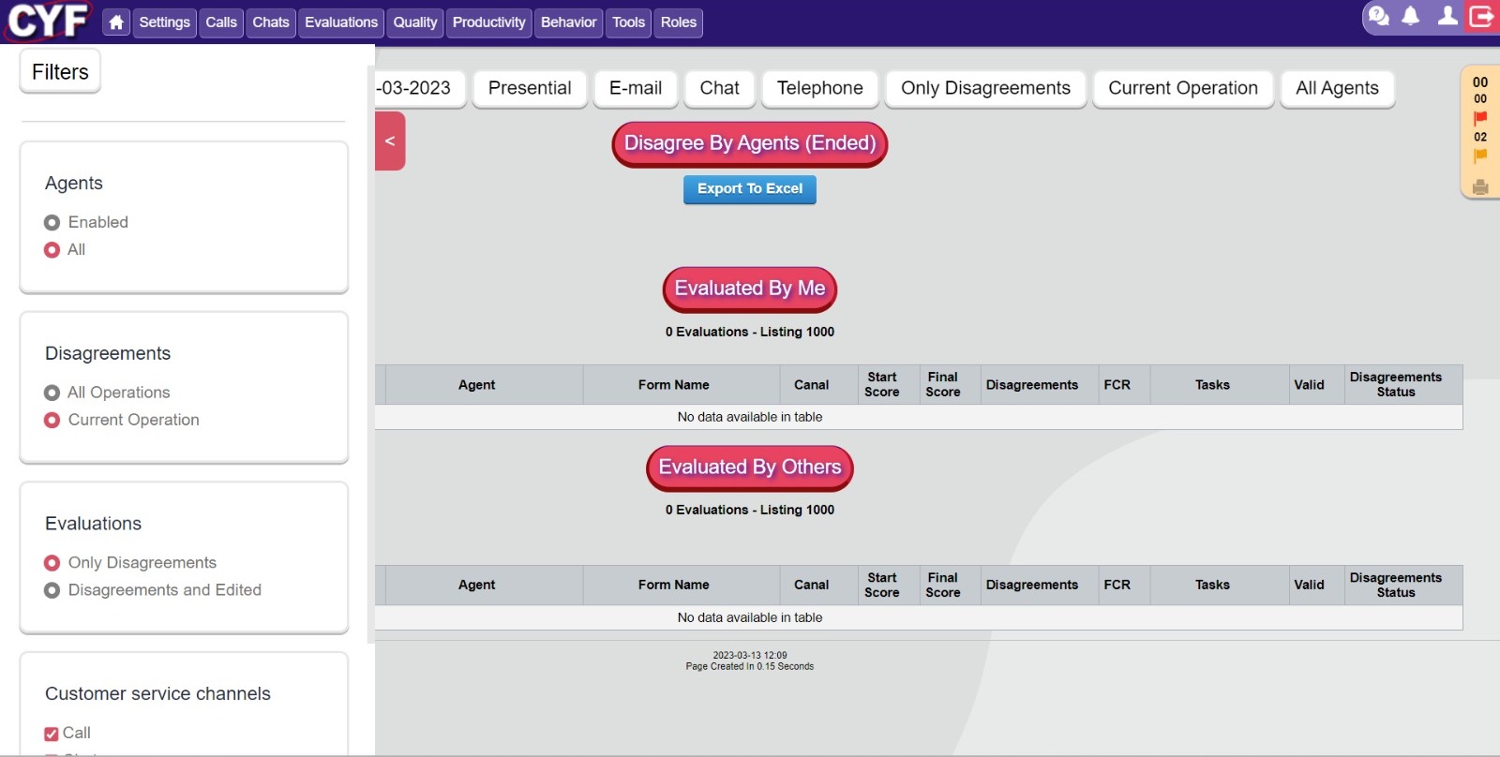Image resolution: width=1500 pixels, height=757 pixels.
Task: Open the home page icon
Action: 116,22
